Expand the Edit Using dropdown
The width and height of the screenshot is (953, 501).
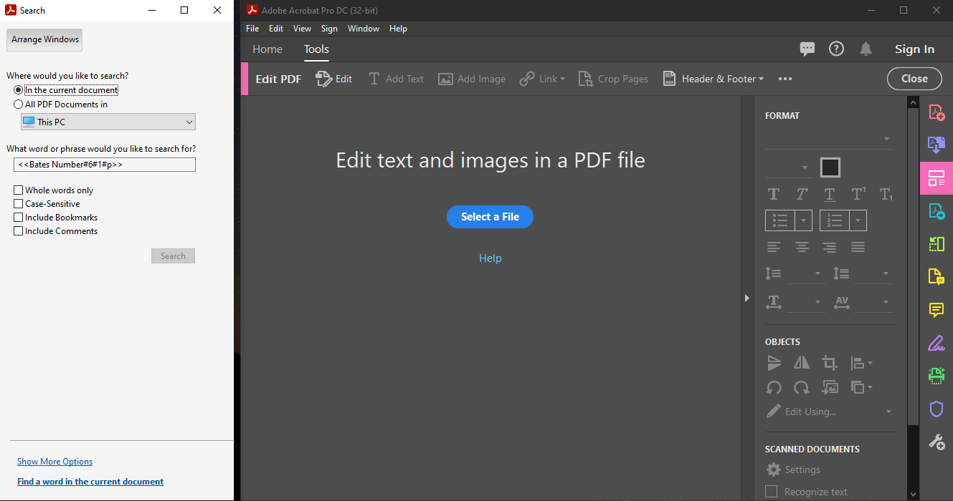click(888, 412)
